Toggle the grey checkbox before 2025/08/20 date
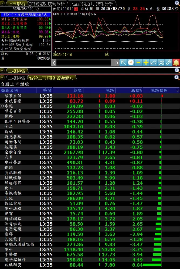 [97, 9]
